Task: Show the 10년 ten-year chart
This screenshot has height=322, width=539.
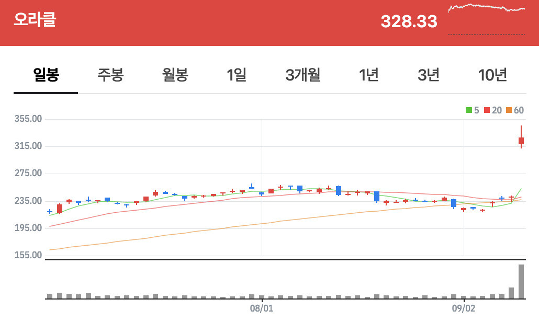Action: click(x=492, y=75)
